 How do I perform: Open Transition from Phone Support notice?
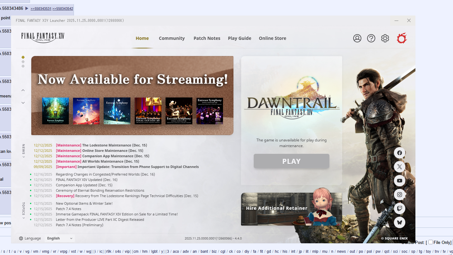(127, 167)
